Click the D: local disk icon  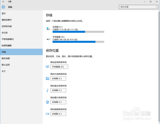point(49,39)
